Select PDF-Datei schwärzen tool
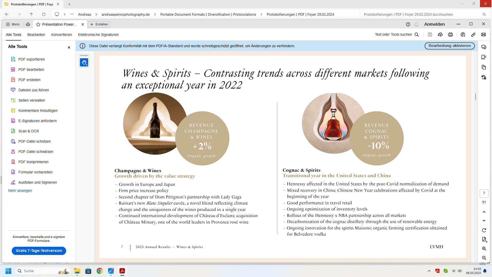Viewport: 492px width, 277px height. pos(36,152)
